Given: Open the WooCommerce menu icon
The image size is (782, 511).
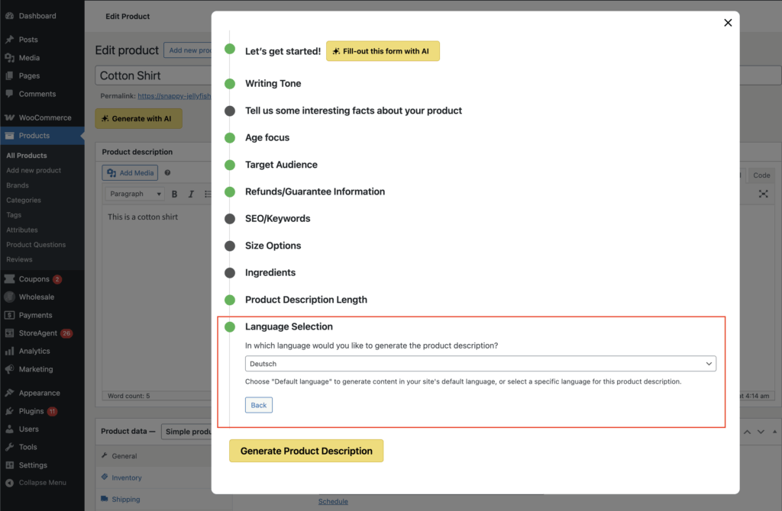Looking at the screenshot, I should click(9, 117).
